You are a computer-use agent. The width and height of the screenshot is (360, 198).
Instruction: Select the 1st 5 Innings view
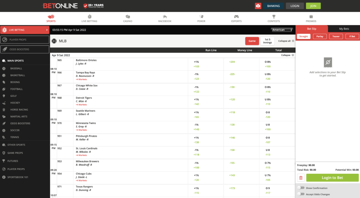click(268, 41)
